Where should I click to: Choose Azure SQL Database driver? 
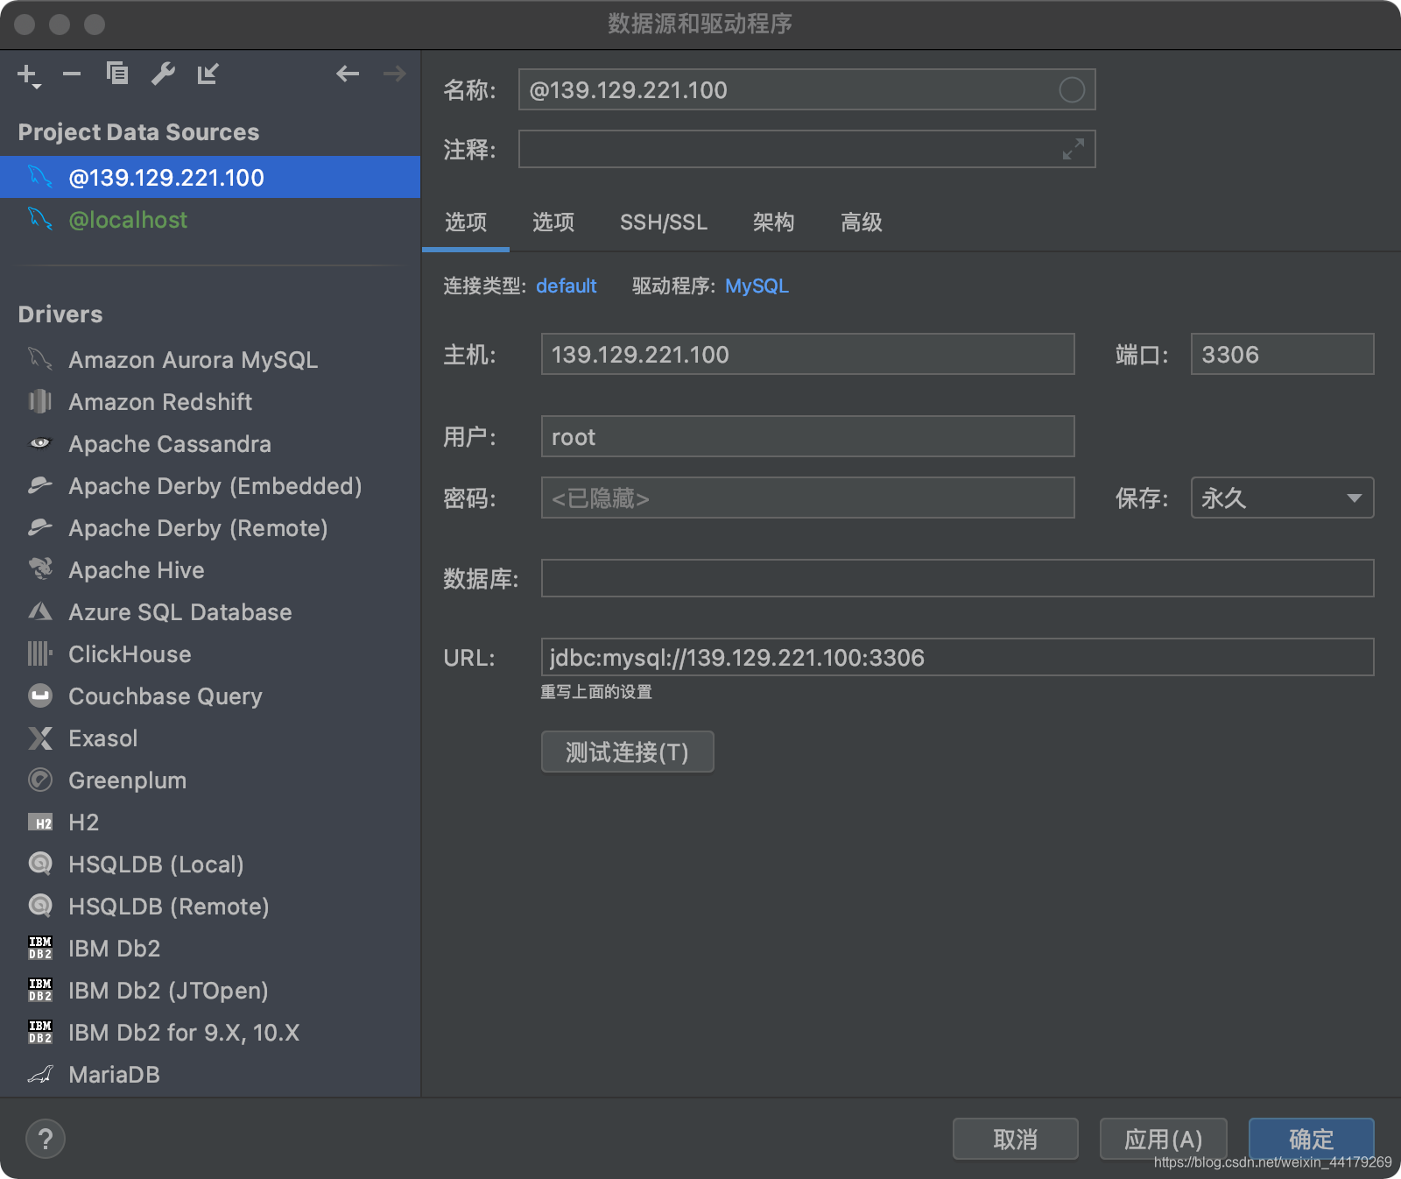pos(210,611)
